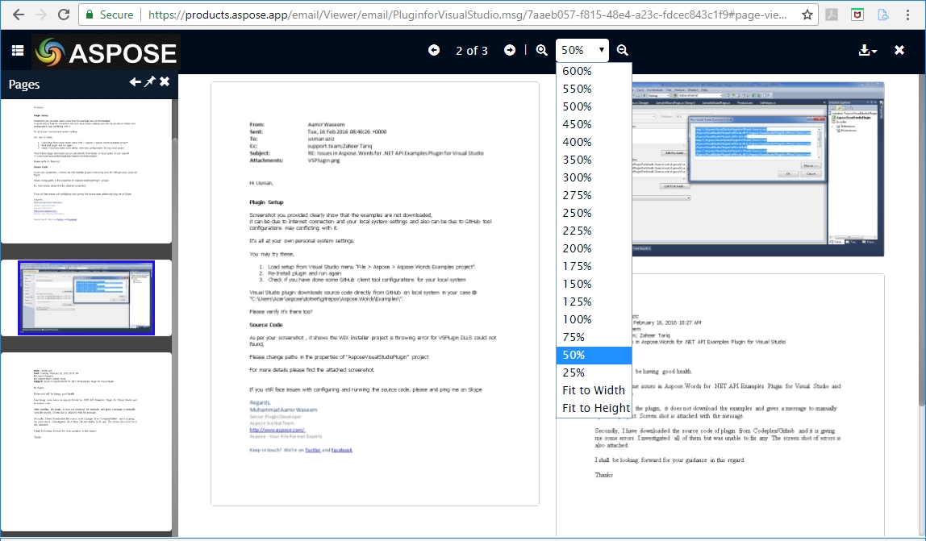
Task: Click the 'Hi Usman,' greeting line
Action: 261,183
